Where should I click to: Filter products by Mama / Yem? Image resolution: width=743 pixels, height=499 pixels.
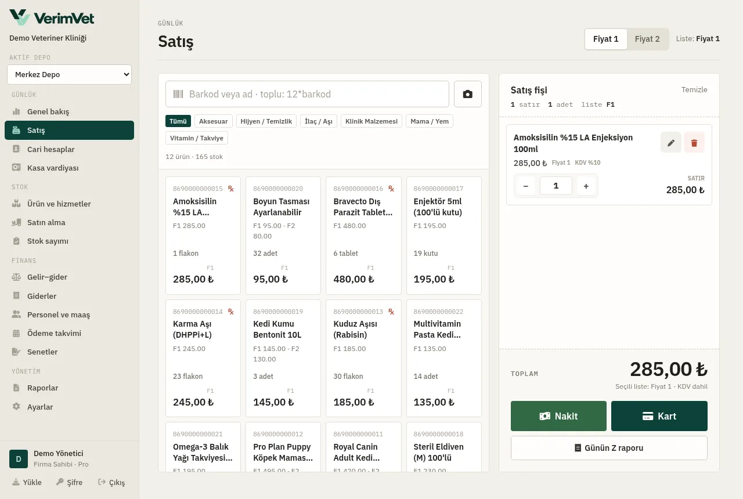[428, 121]
